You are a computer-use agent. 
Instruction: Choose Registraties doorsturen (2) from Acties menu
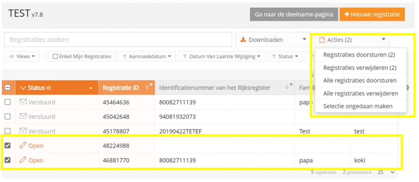pyautogui.click(x=359, y=55)
